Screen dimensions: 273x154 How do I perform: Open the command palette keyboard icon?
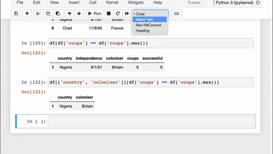click(177, 13)
